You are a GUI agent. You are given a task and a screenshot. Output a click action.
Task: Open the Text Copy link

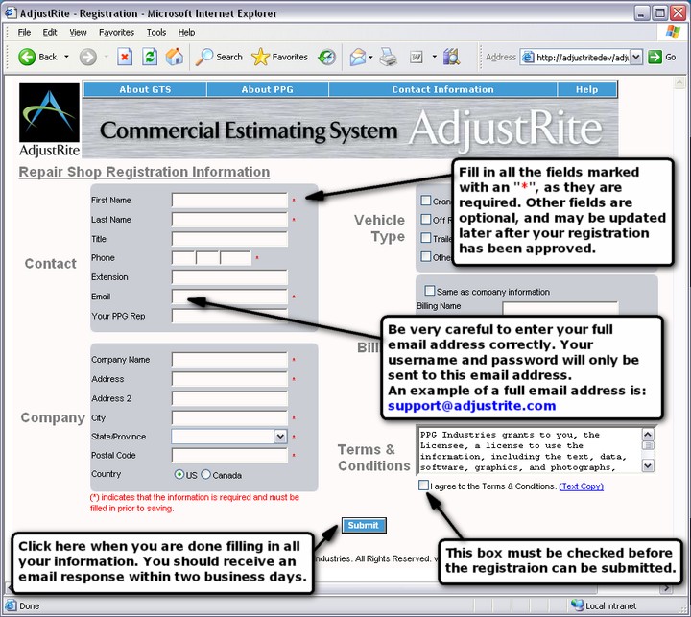point(582,486)
